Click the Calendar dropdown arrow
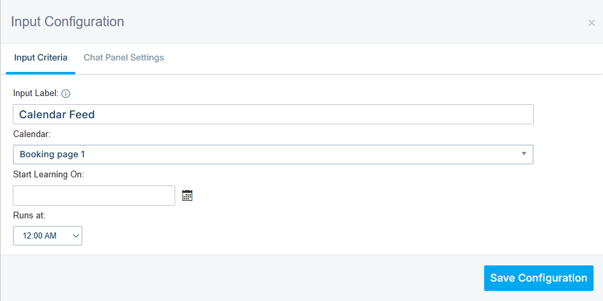 click(524, 154)
